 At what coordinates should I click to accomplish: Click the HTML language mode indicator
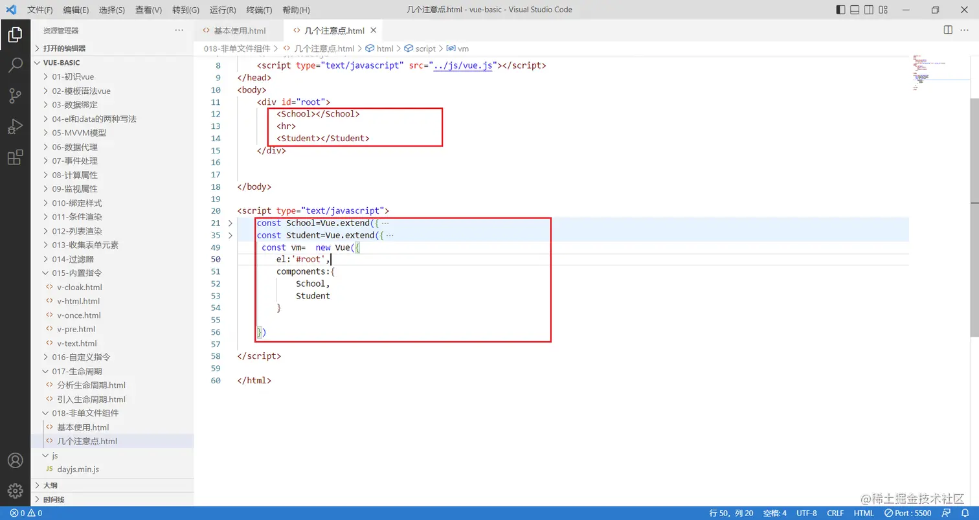point(864,513)
